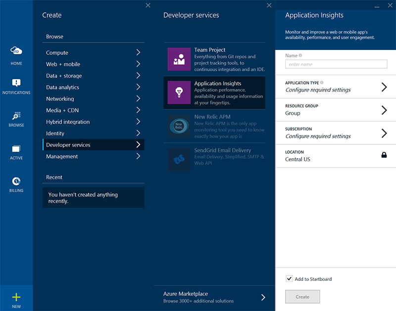Select Identity category
The height and width of the screenshot is (311, 396).
[93, 133]
